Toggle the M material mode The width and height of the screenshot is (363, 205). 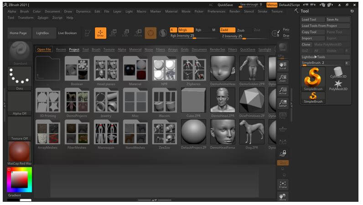pyautogui.click(x=214, y=30)
